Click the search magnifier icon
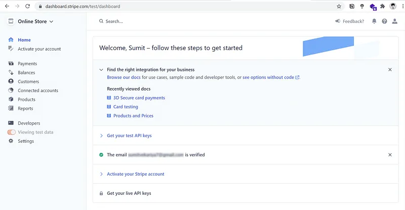The width and height of the screenshot is (405, 210). point(101,21)
